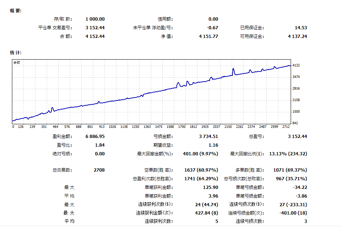Select used margin value 14.53
342x229 pixels.
pos(301,28)
